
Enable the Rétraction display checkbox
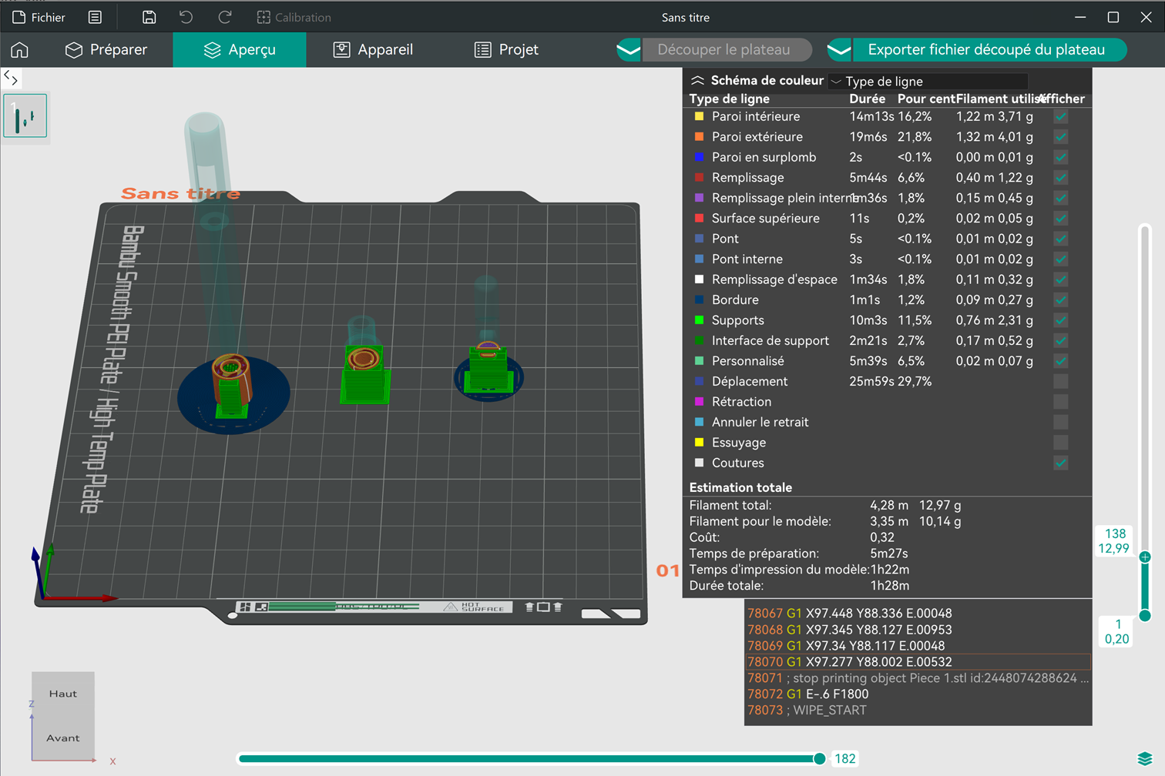[1061, 402]
